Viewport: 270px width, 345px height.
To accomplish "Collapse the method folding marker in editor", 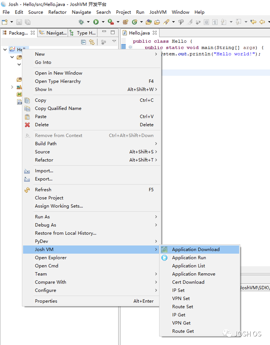I will (x=130, y=47).
